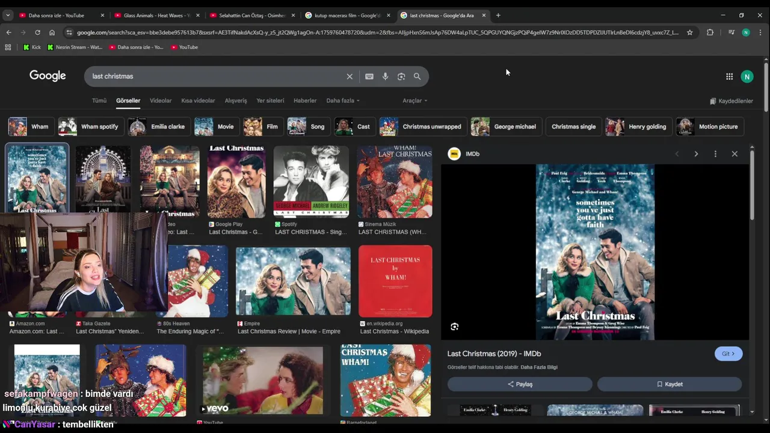Open the Chrome profile avatar in toolbar
Screen dimensions: 770x433
[x=746, y=32]
